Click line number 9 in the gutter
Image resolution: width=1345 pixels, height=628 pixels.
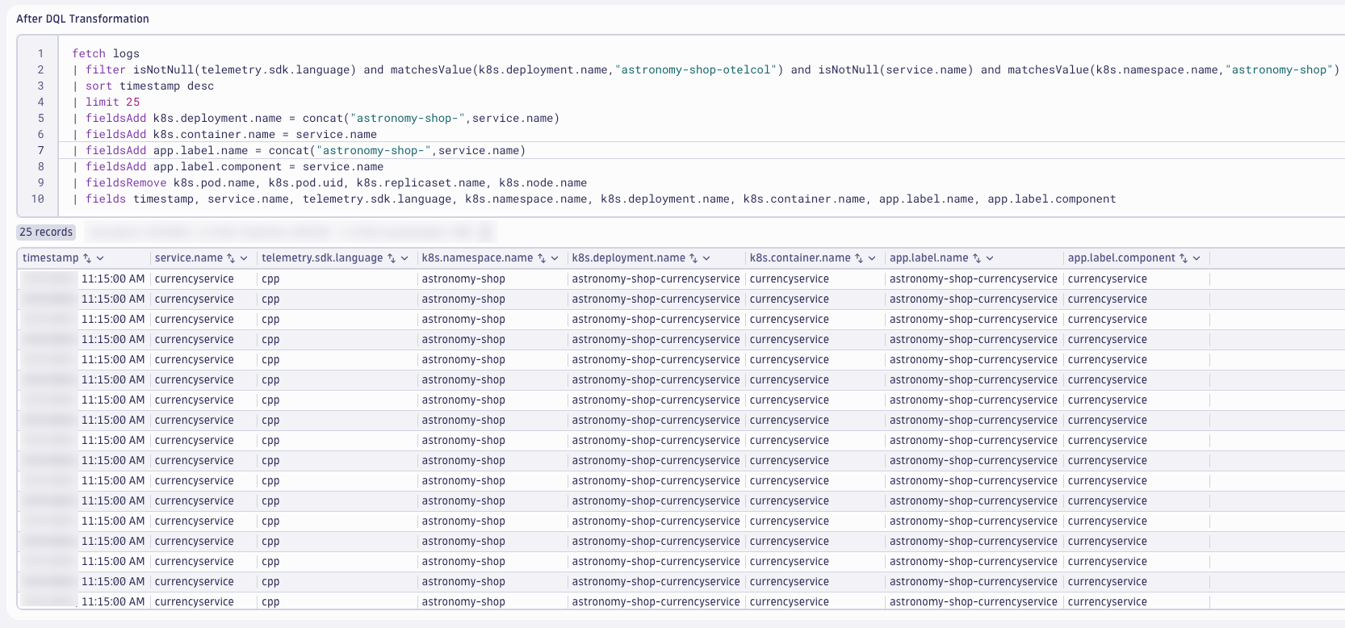pos(40,182)
